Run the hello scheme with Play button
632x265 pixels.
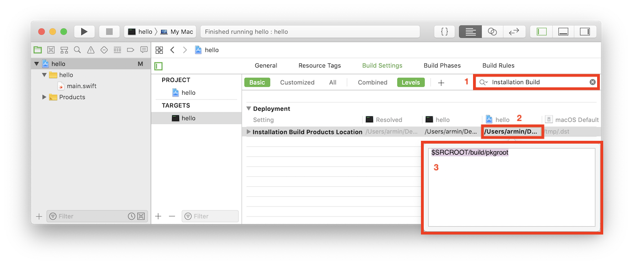[x=84, y=32]
